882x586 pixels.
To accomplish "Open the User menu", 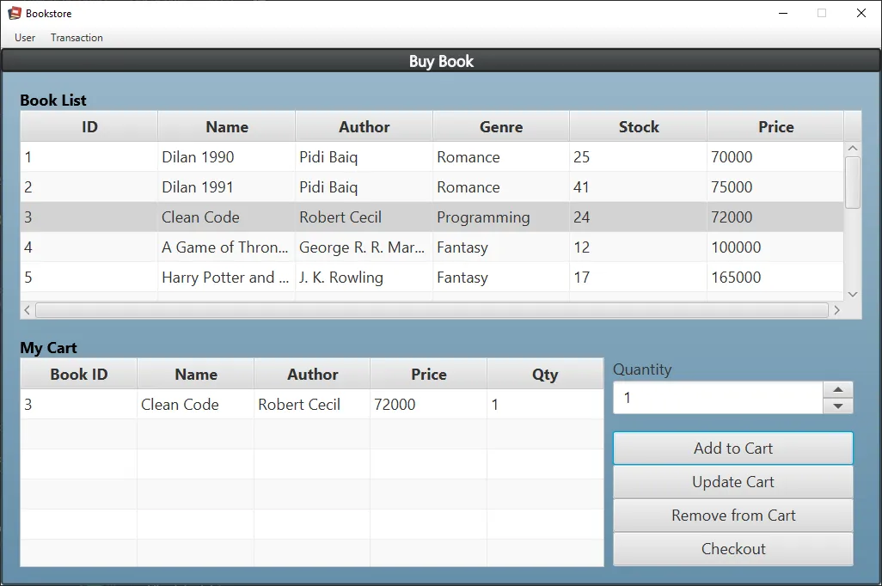I will pos(25,38).
